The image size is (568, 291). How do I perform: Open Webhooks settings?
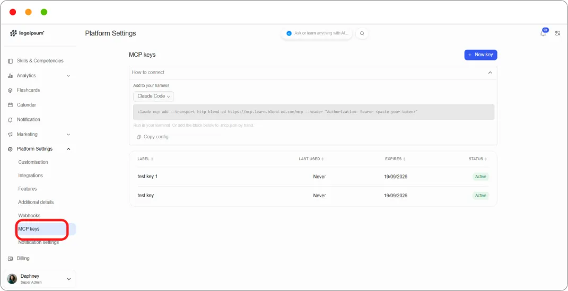click(x=29, y=216)
